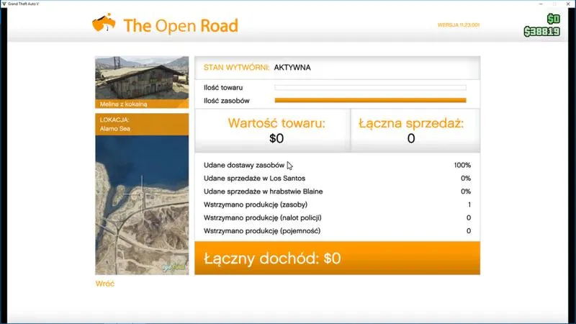Click Wstrzymano produkcję (pojemność) row
Viewport: 576px width, 324px height.
pos(337,231)
